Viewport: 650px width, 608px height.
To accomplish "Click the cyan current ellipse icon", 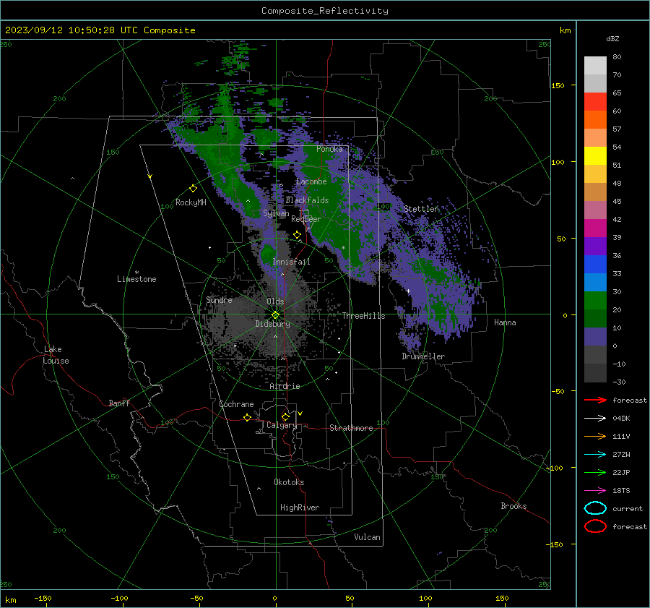I will point(595,508).
